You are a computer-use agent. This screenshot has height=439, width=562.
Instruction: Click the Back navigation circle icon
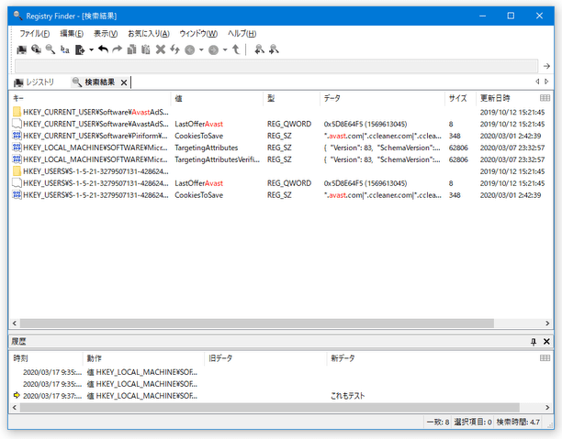(189, 49)
